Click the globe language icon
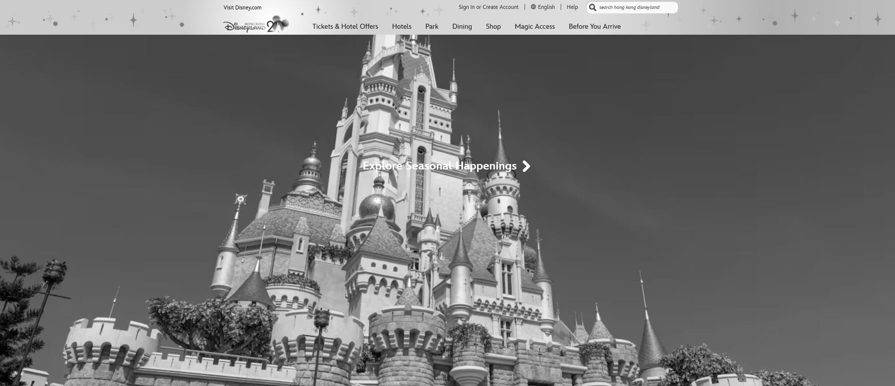 [x=533, y=7]
